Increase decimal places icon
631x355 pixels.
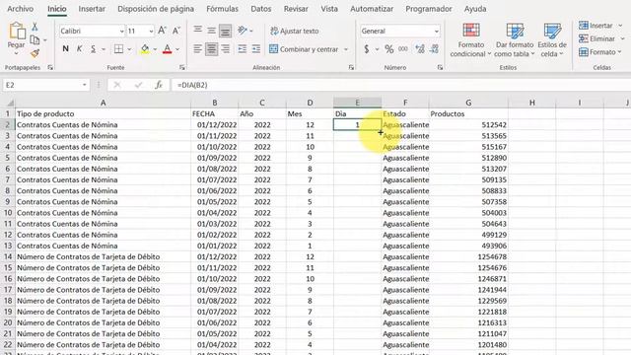tap(420, 49)
